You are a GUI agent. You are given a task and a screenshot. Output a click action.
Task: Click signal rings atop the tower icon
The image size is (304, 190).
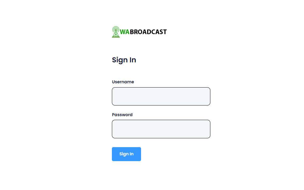click(x=116, y=29)
